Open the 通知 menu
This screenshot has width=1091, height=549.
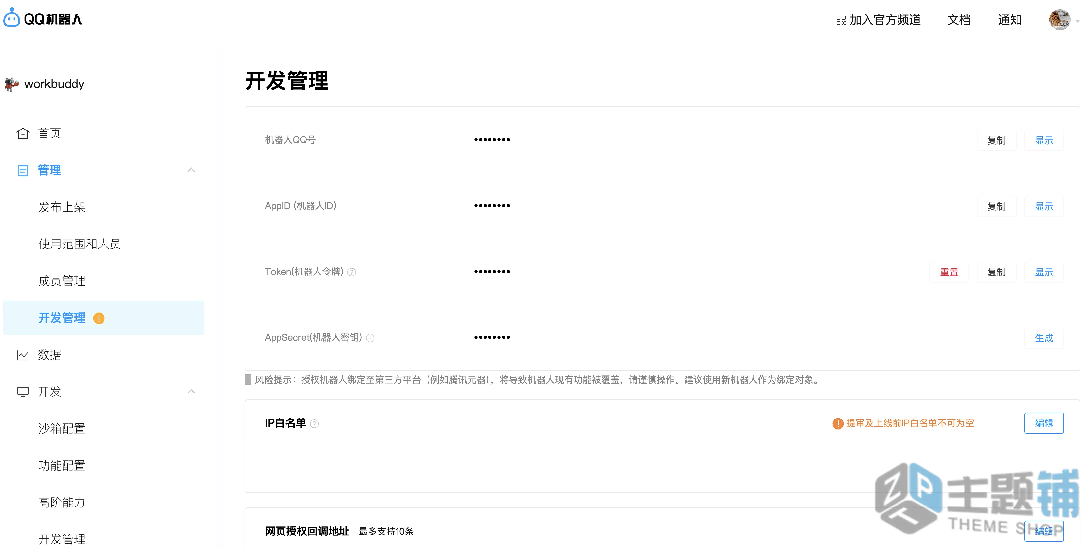click(x=1010, y=20)
